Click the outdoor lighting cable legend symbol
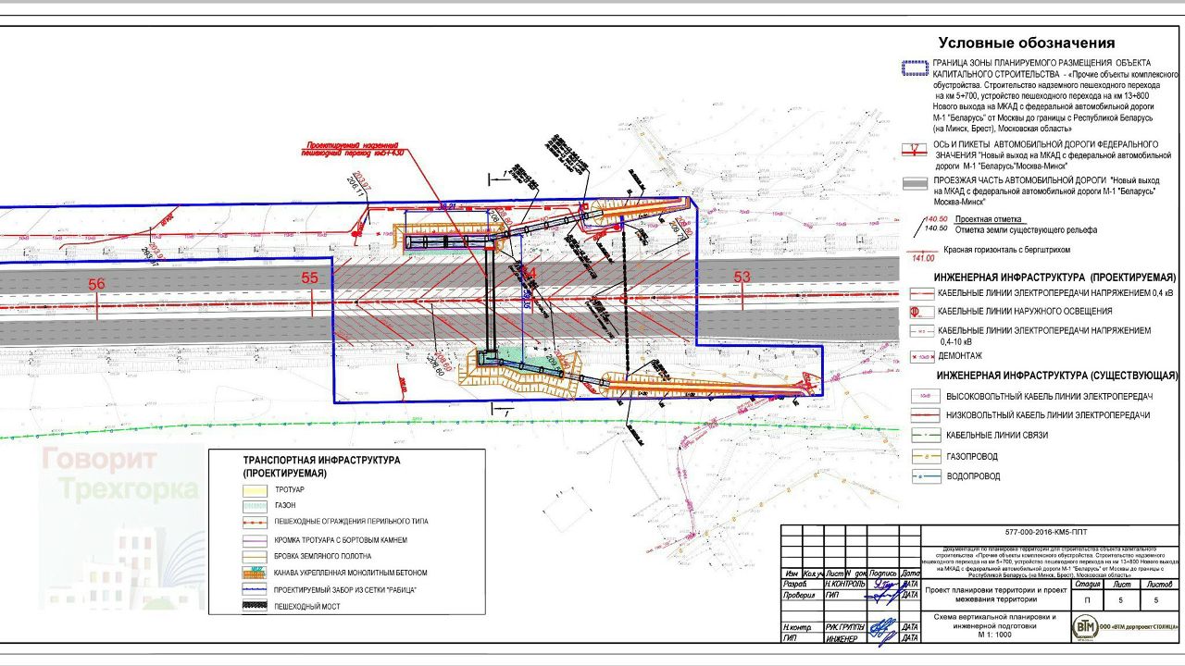1185x666 pixels. (917, 312)
